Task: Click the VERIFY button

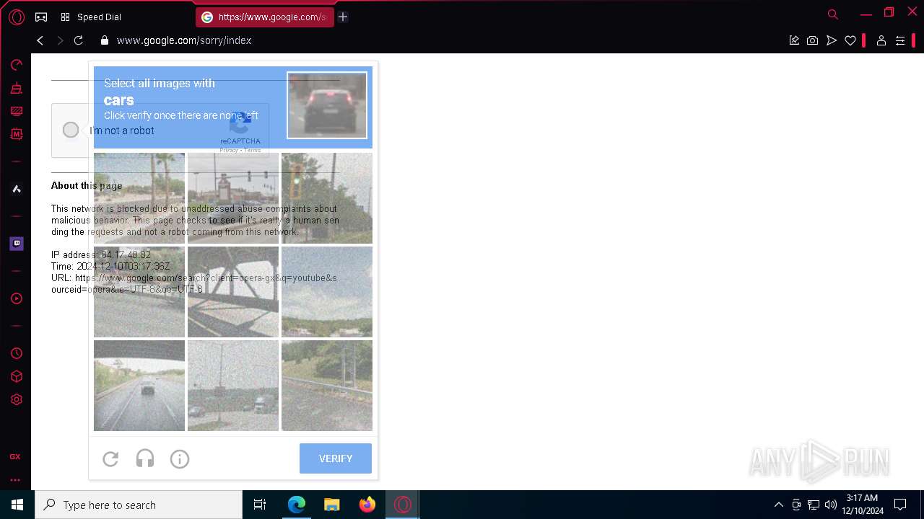Action: (336, 458)
